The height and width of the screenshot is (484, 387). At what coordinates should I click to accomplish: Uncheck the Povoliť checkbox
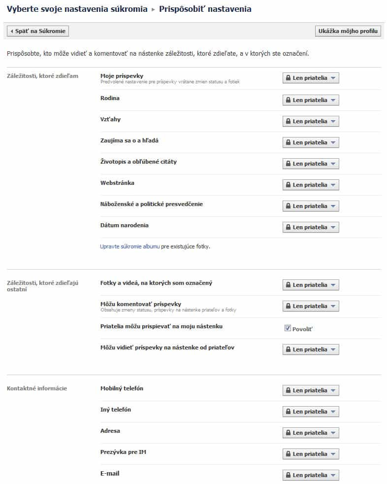(x=288, y=328)
